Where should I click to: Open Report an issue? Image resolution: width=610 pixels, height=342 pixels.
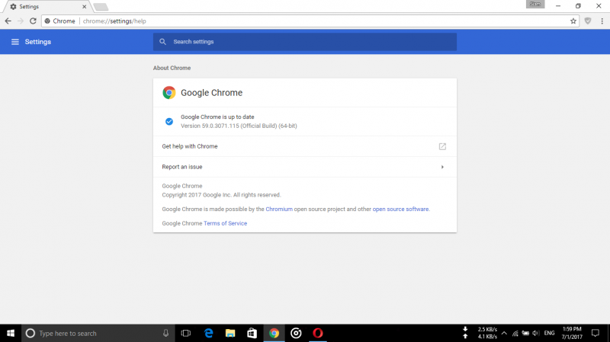pyautogui.click(x=304, y=167)
